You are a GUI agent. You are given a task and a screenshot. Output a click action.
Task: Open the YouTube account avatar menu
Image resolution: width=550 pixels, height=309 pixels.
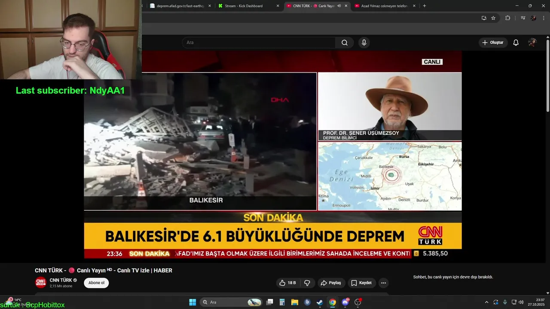point(532,42)
